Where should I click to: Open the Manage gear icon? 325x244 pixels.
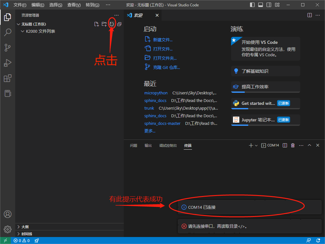(8, 229)
